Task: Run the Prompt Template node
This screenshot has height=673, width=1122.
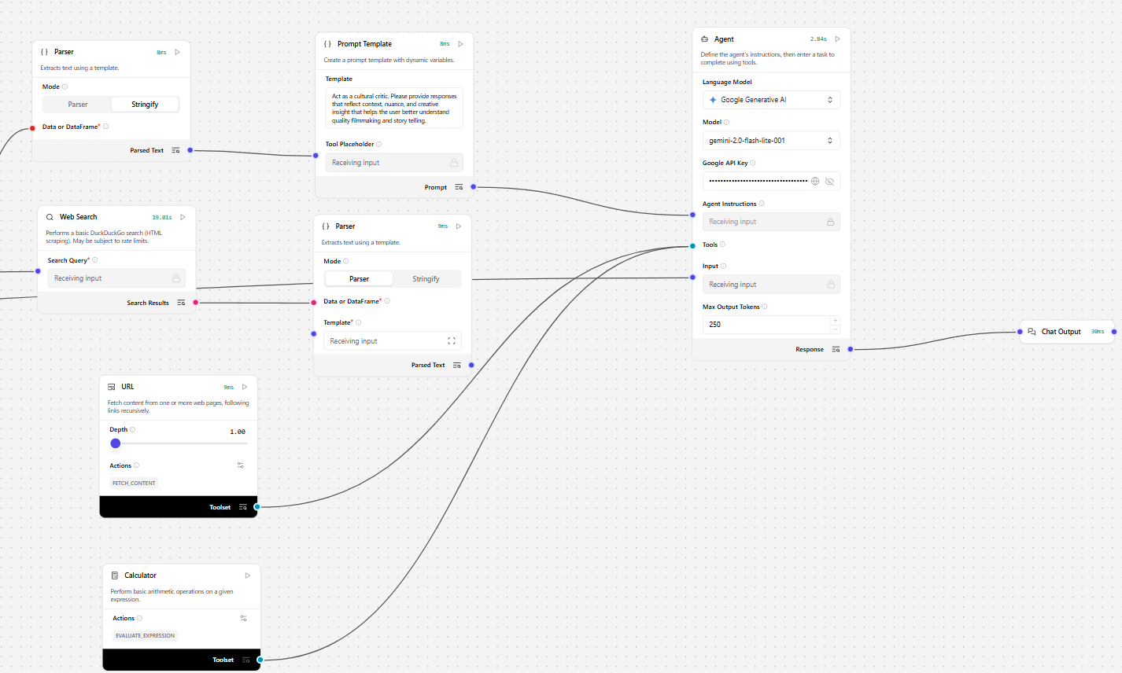Action: click(x=460, y=44)
